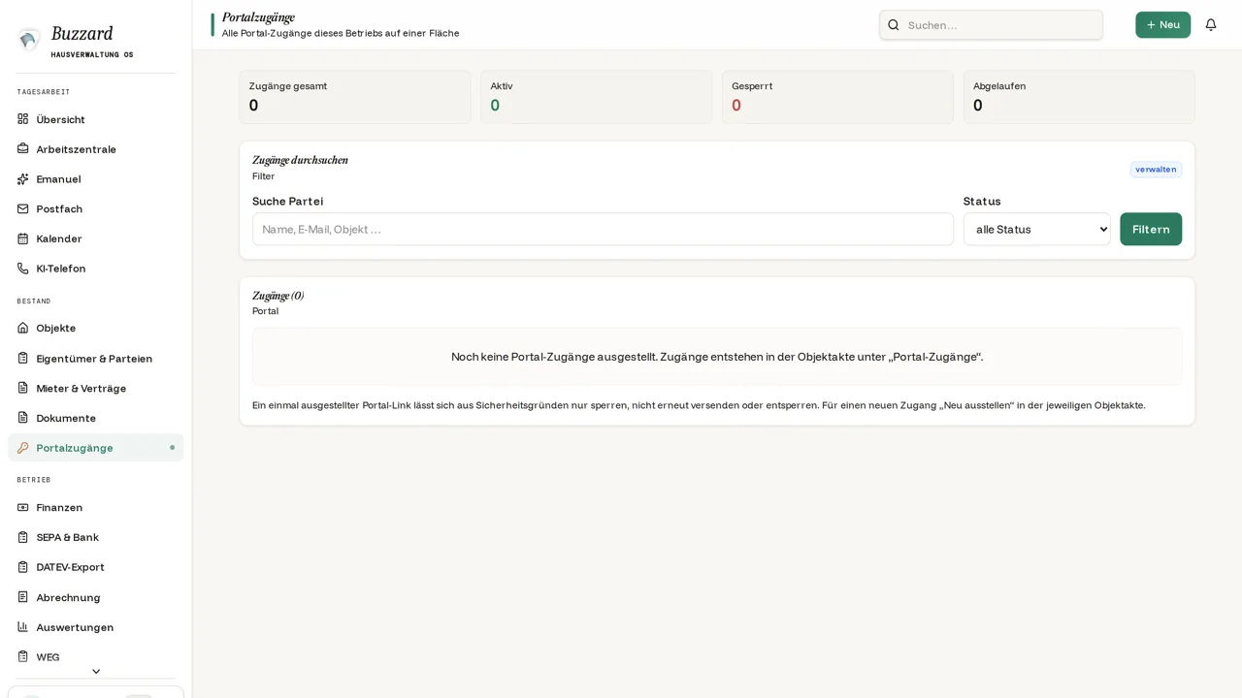Open Objekte house icon
The image size is (1242, 698).
pos(22,328)
